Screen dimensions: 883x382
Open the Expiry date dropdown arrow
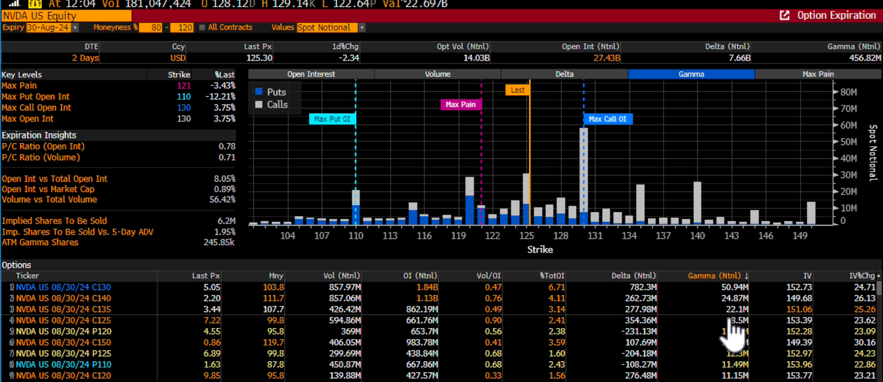75,27
